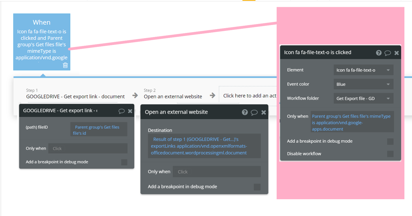Enable breakpoint in event panel
This screenshot has width=412, height=216.
click(390, 142)
